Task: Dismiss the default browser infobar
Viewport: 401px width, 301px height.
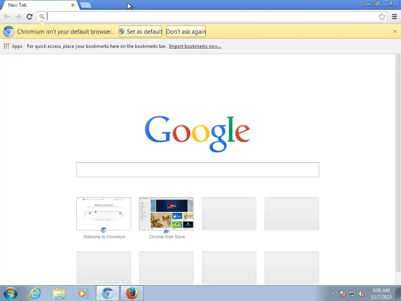Action: coord(395,31)
